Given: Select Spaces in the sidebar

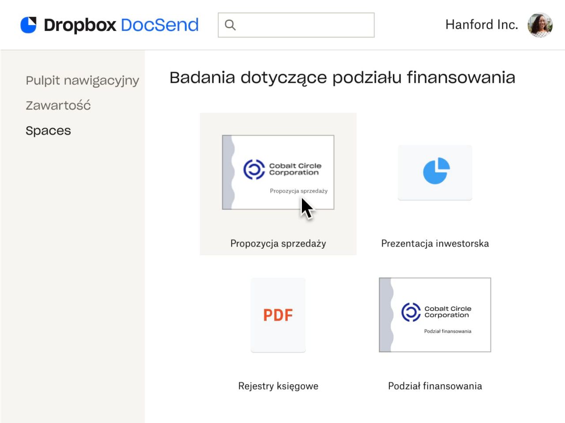Looking at the screenshot, I should pos(48,130).
